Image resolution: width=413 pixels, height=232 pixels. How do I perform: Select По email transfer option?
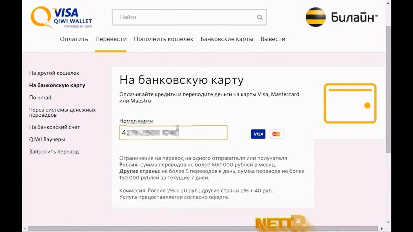coord(40,98)
